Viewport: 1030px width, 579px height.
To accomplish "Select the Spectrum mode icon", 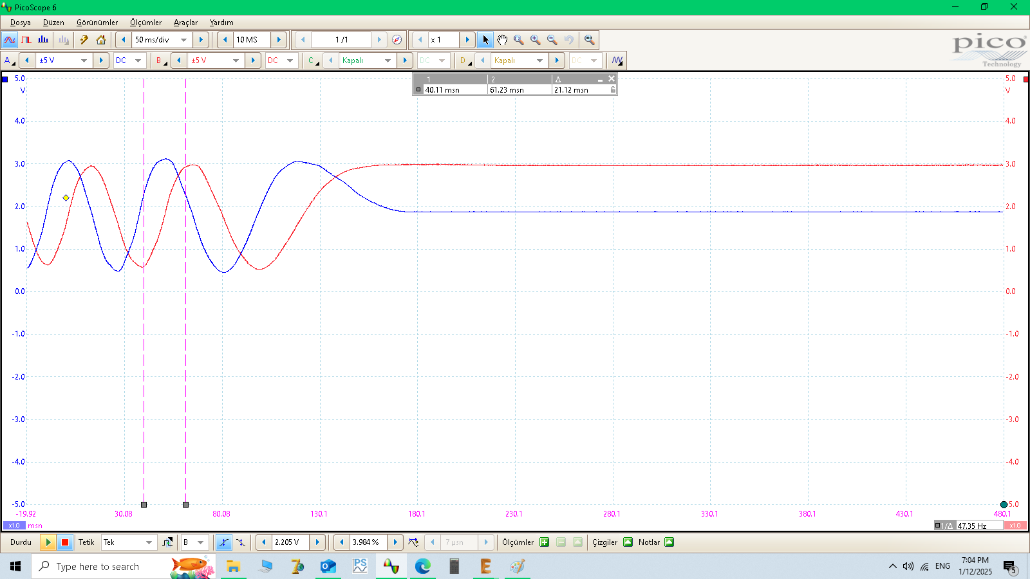I will coord(43,40).
